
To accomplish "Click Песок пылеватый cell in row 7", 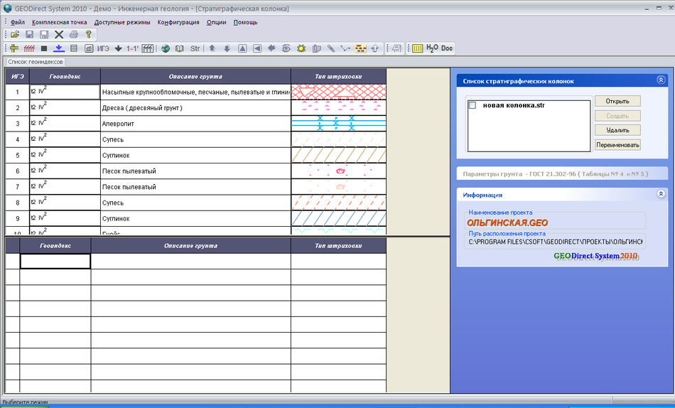I will pyautogui.click(x=195, y=187).
